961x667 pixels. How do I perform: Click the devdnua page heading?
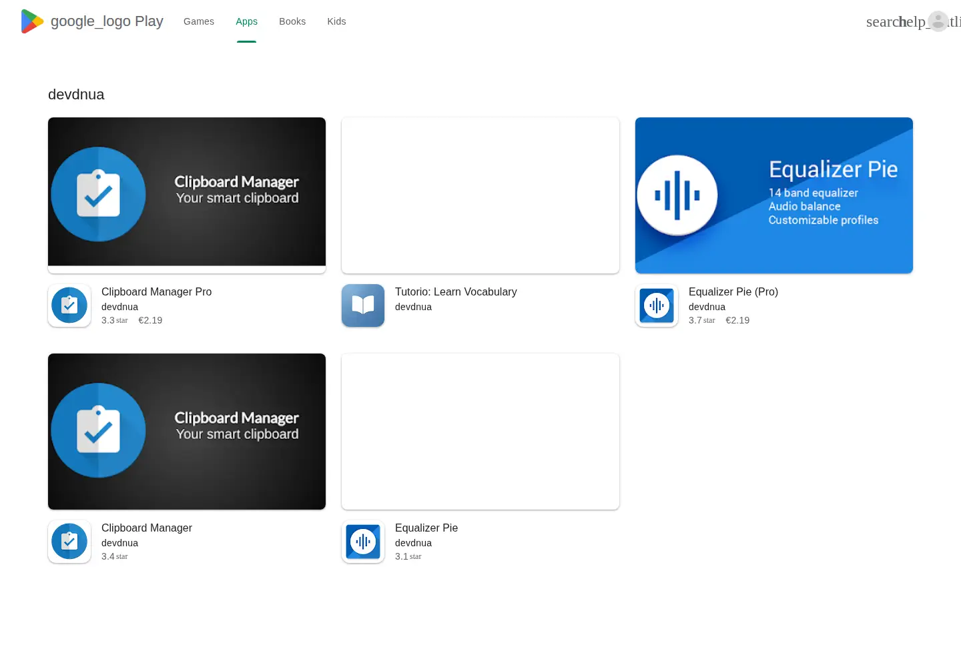(76, 95)
